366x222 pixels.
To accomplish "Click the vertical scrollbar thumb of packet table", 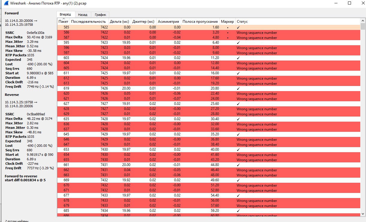I will [363, 26].
